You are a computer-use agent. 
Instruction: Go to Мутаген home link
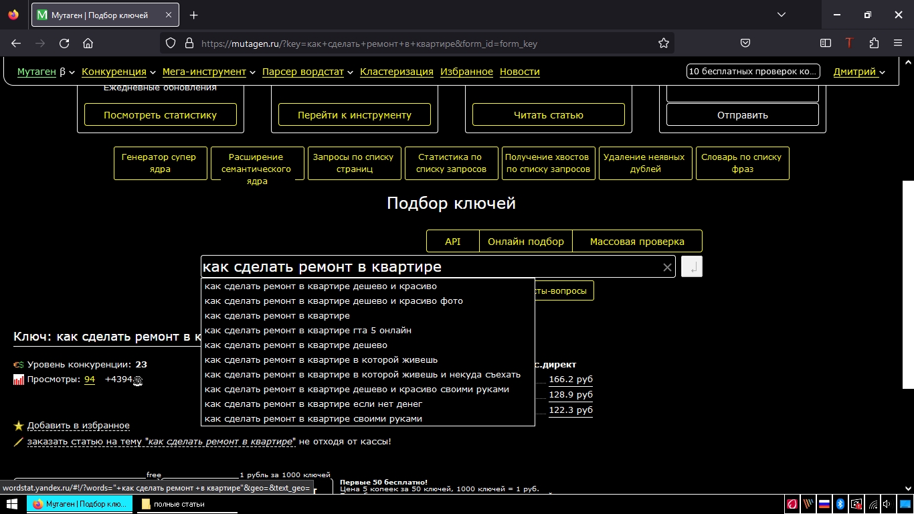click(37, 72)
